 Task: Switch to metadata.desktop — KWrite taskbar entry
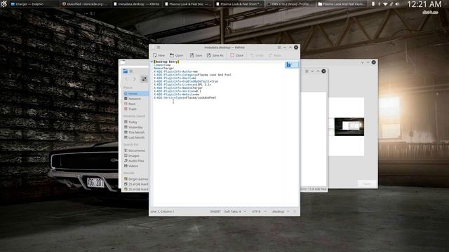coord(137,4)
